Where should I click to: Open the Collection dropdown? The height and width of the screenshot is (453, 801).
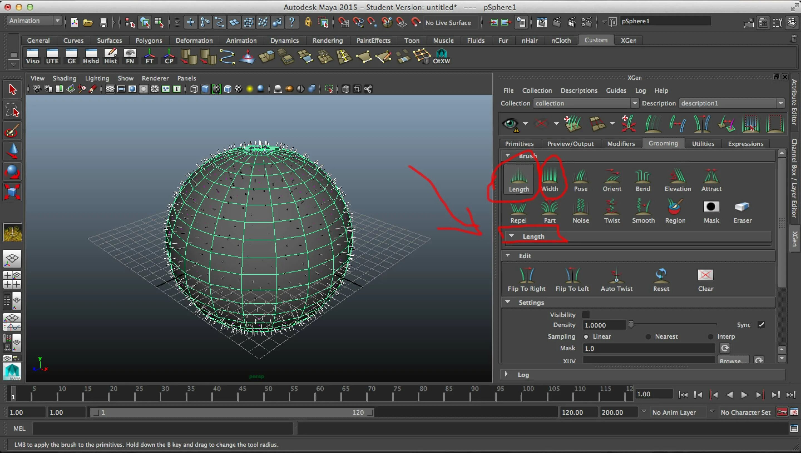(586, 103)
